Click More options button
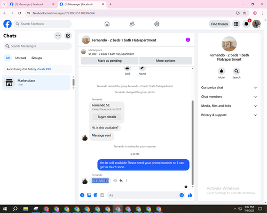267x213 pixels. pyautogui.click(x=166, y=61)
